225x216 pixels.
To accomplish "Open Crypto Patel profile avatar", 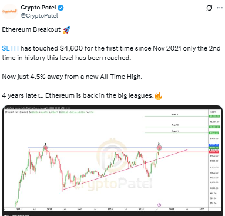I will pos(9,11).
